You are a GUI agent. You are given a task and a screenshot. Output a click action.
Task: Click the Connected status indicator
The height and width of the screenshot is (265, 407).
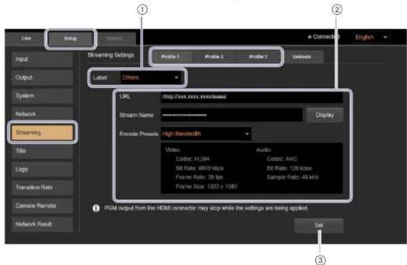[x=323, y=37]
